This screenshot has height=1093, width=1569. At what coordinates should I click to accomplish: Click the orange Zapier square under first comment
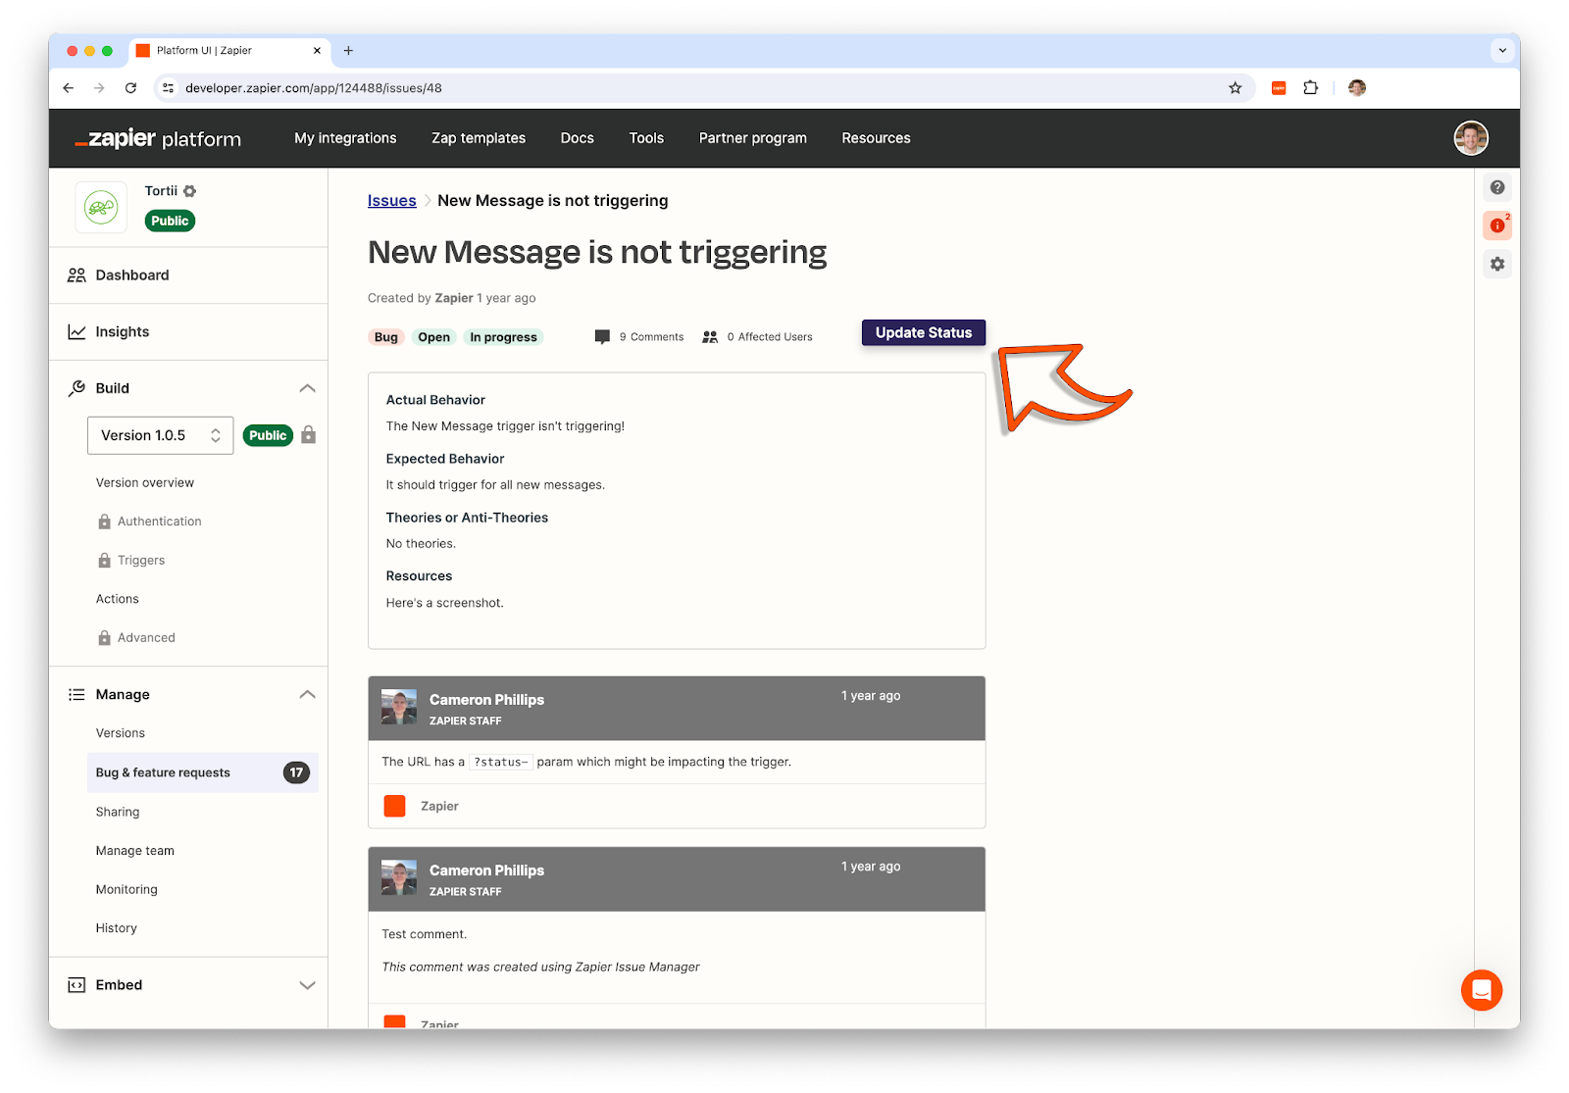click(395, 806)
